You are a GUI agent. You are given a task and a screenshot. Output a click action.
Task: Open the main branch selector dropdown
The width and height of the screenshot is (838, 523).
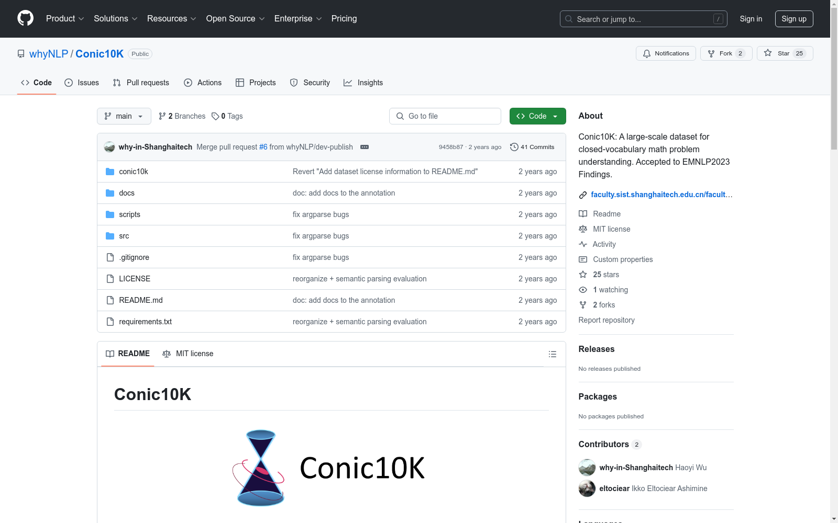tap(124, 116)
